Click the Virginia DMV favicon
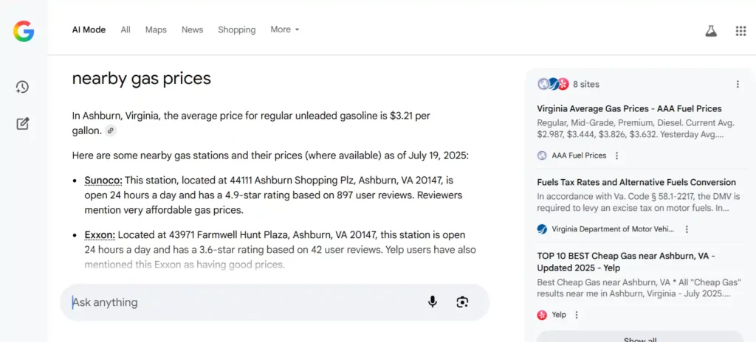Screen dimensions: 756x342 click(x=542, y=229)
